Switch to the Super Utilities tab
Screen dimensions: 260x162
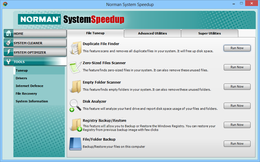(209, 33)
